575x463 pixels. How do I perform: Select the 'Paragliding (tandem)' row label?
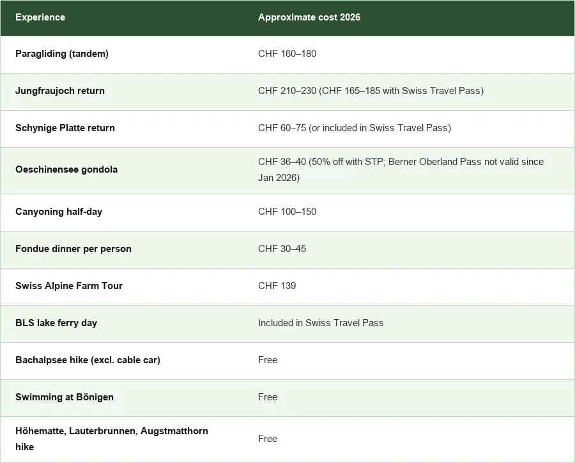tap(62, 54)
